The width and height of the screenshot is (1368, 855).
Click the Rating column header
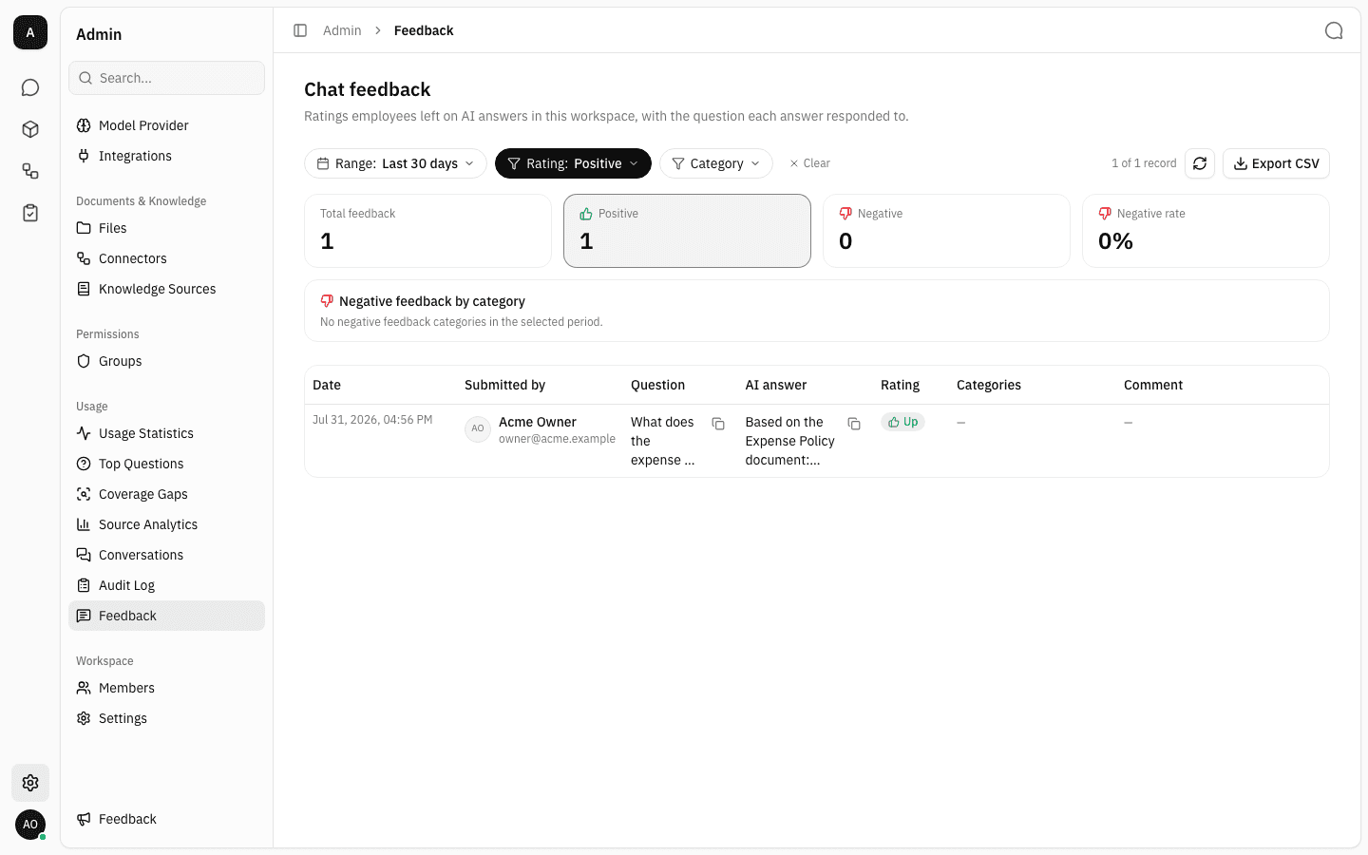pyautogui.click(x=900, y=385)
